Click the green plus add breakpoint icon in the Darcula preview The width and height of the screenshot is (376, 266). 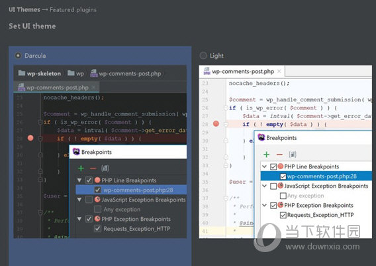point(81,168)
